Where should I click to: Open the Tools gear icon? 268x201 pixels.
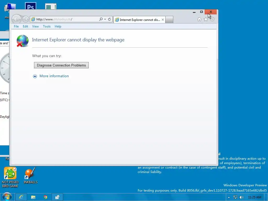tap(212, 19)
